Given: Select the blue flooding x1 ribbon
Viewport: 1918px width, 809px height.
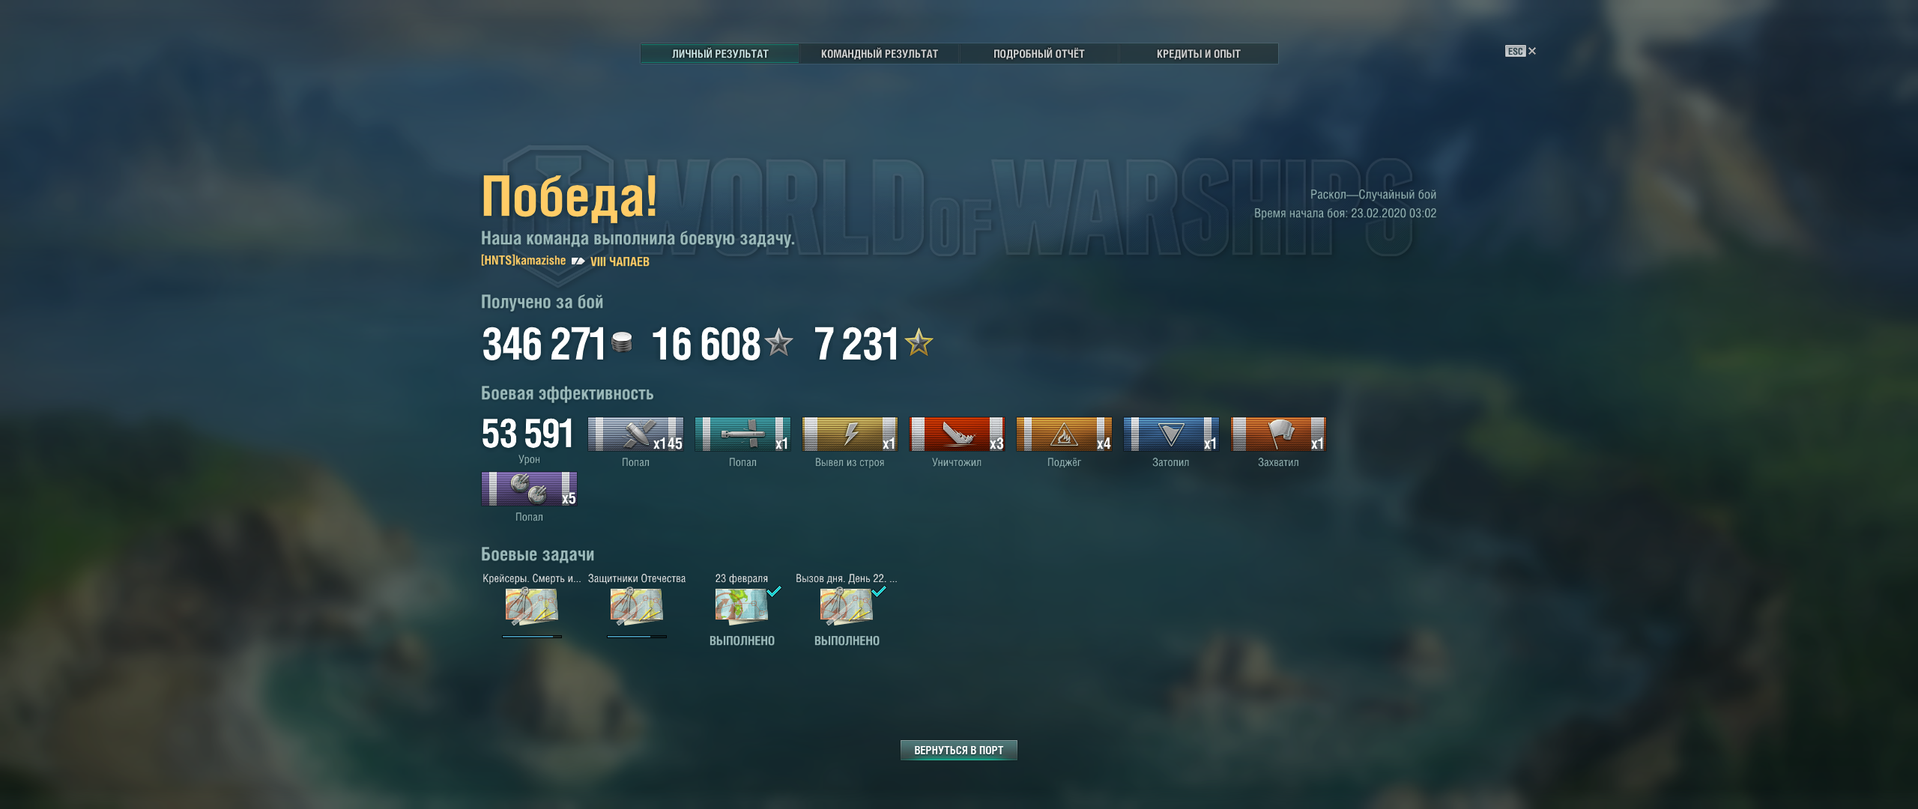Looking at the screenshot, I should point(1171,434).
